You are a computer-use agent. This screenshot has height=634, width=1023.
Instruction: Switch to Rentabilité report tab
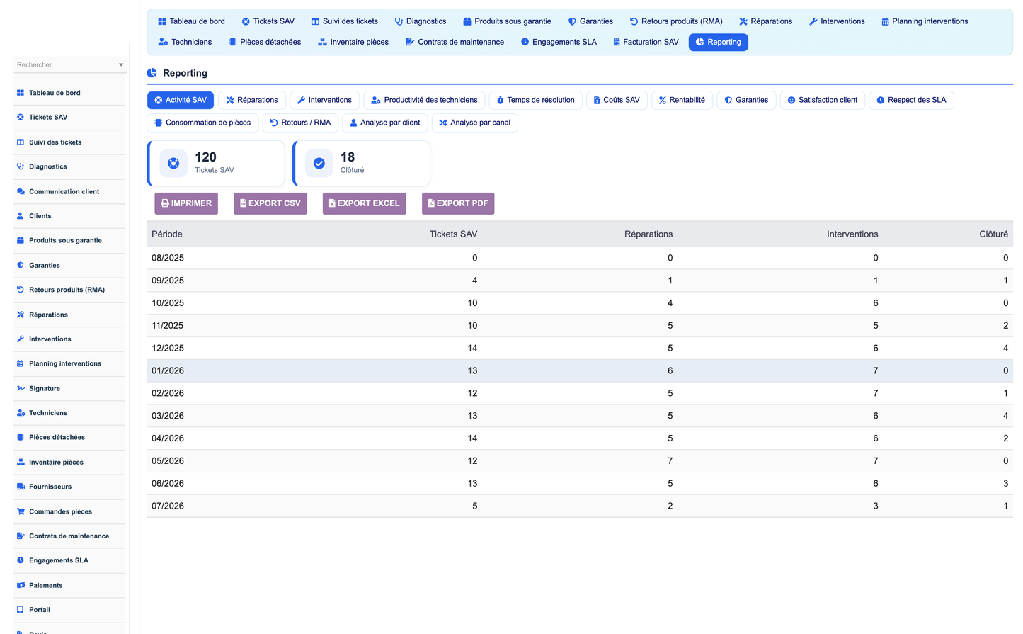click(682, 100)
